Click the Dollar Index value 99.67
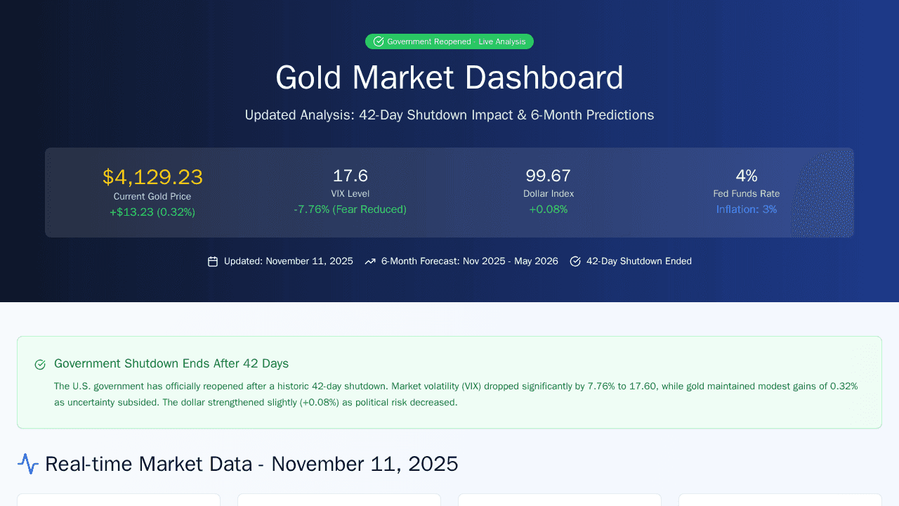This screenshot has height=506, width=899. coord(548,176)
